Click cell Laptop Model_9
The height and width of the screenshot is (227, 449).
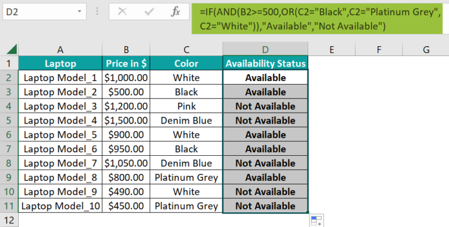[x=60, y=192]
